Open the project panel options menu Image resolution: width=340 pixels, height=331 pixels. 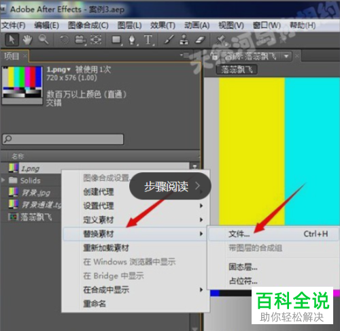click(x=184, y=55)
